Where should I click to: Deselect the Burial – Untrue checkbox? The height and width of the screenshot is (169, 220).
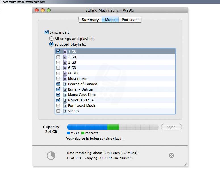point(58,89)
